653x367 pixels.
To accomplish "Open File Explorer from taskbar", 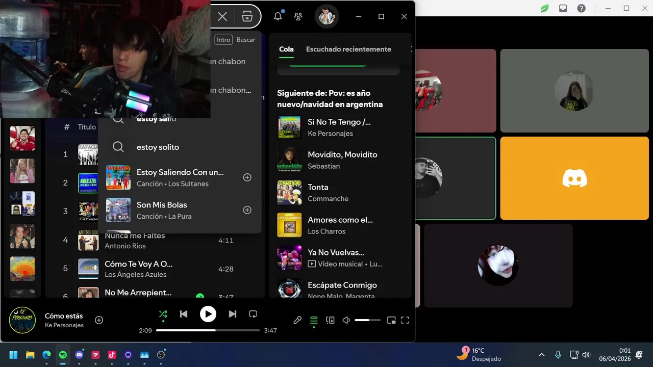I will pyautogui.click(x=30, y=355).
